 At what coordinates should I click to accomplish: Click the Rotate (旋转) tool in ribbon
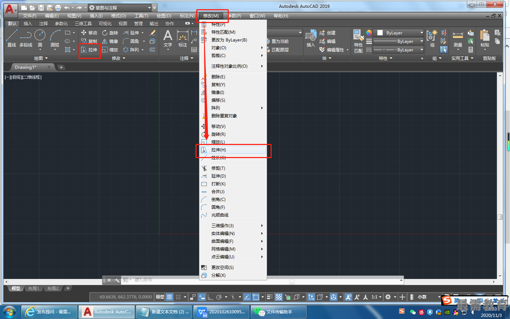pos(110,33)
